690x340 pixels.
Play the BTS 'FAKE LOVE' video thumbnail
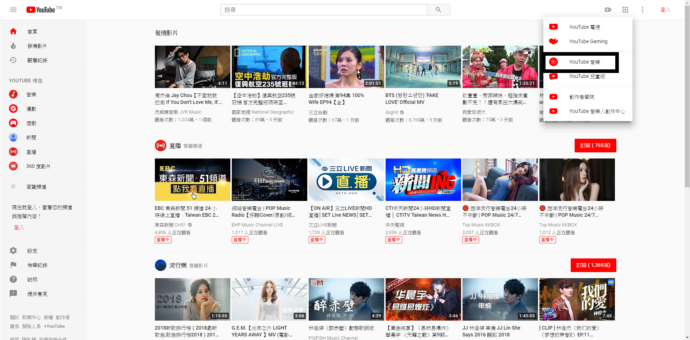tap(423, 67)
